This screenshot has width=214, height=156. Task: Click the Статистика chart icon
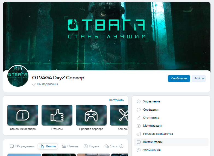coord(139,118)
